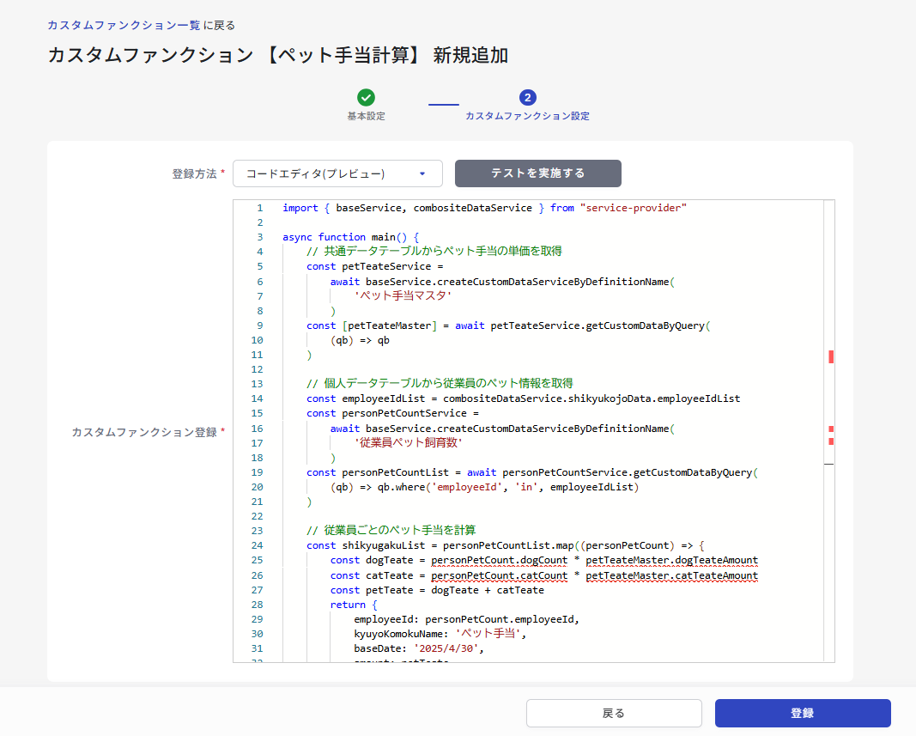Click underlined personPetCount.dogCount on line 25

(499, 560)
